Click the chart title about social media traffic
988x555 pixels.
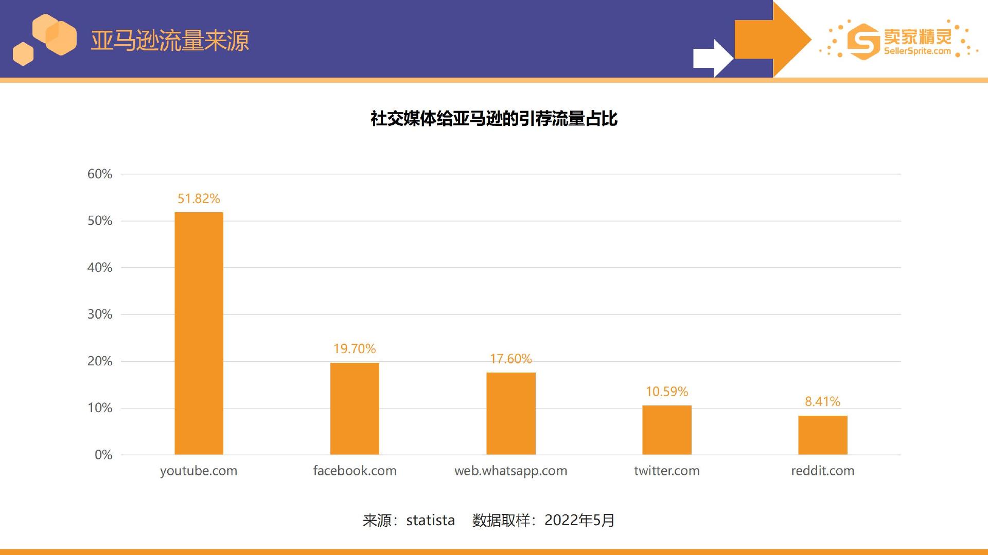494,118
